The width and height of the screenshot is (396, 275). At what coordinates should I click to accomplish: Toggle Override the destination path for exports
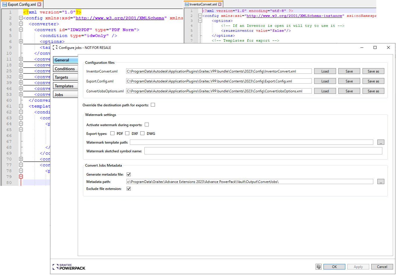[153, 105]
